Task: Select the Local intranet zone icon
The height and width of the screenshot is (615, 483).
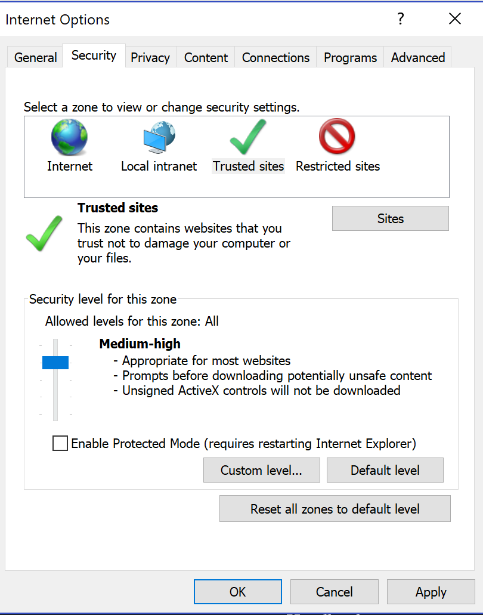Action: coord(159,138)
